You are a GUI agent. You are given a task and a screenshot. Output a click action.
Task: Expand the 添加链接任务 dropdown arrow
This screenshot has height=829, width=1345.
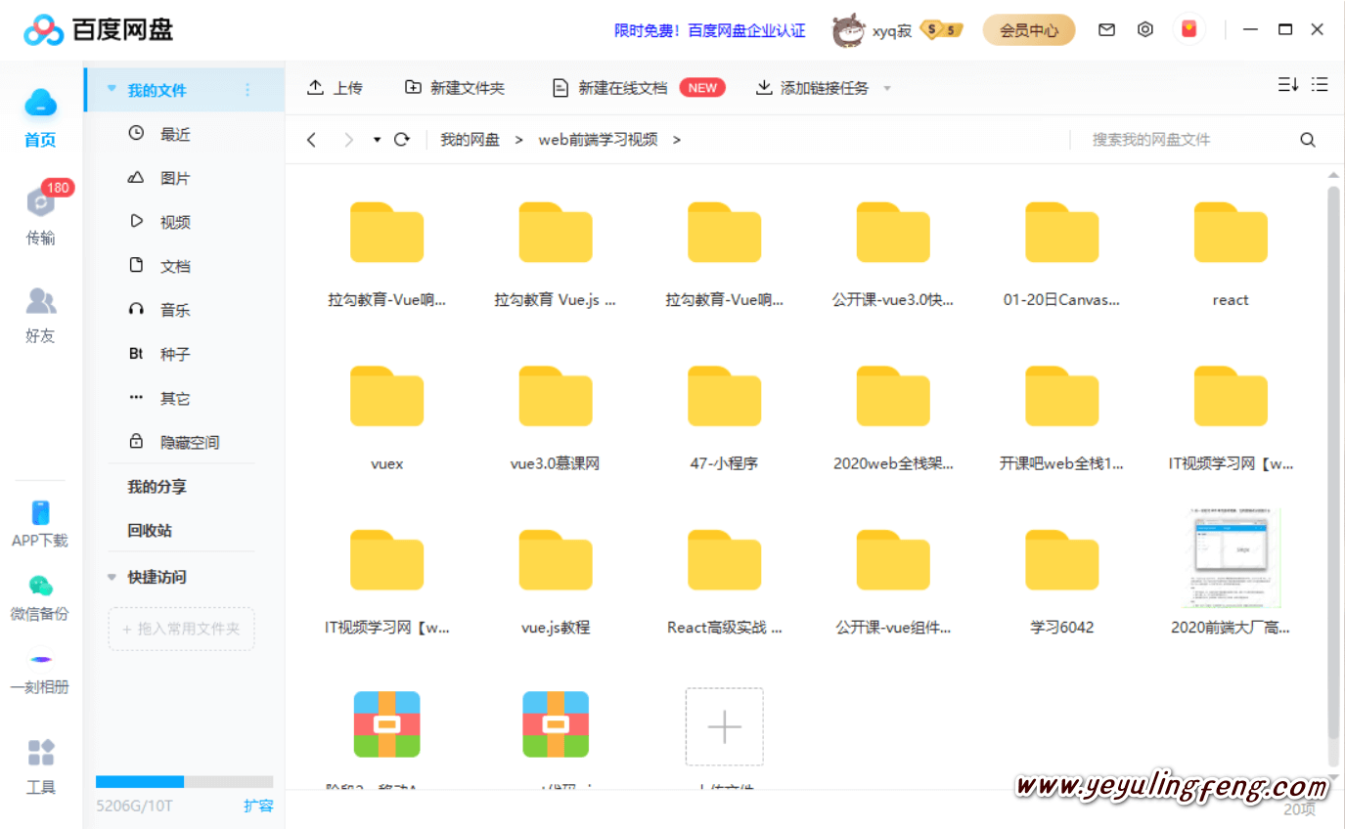(887, 88)
